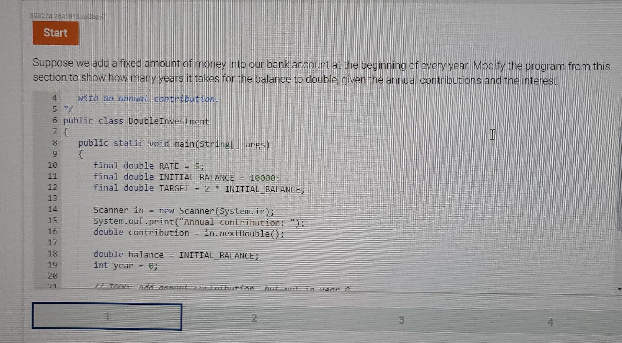
Task: Select step 2 at the bottom
Action: point(254,318)
